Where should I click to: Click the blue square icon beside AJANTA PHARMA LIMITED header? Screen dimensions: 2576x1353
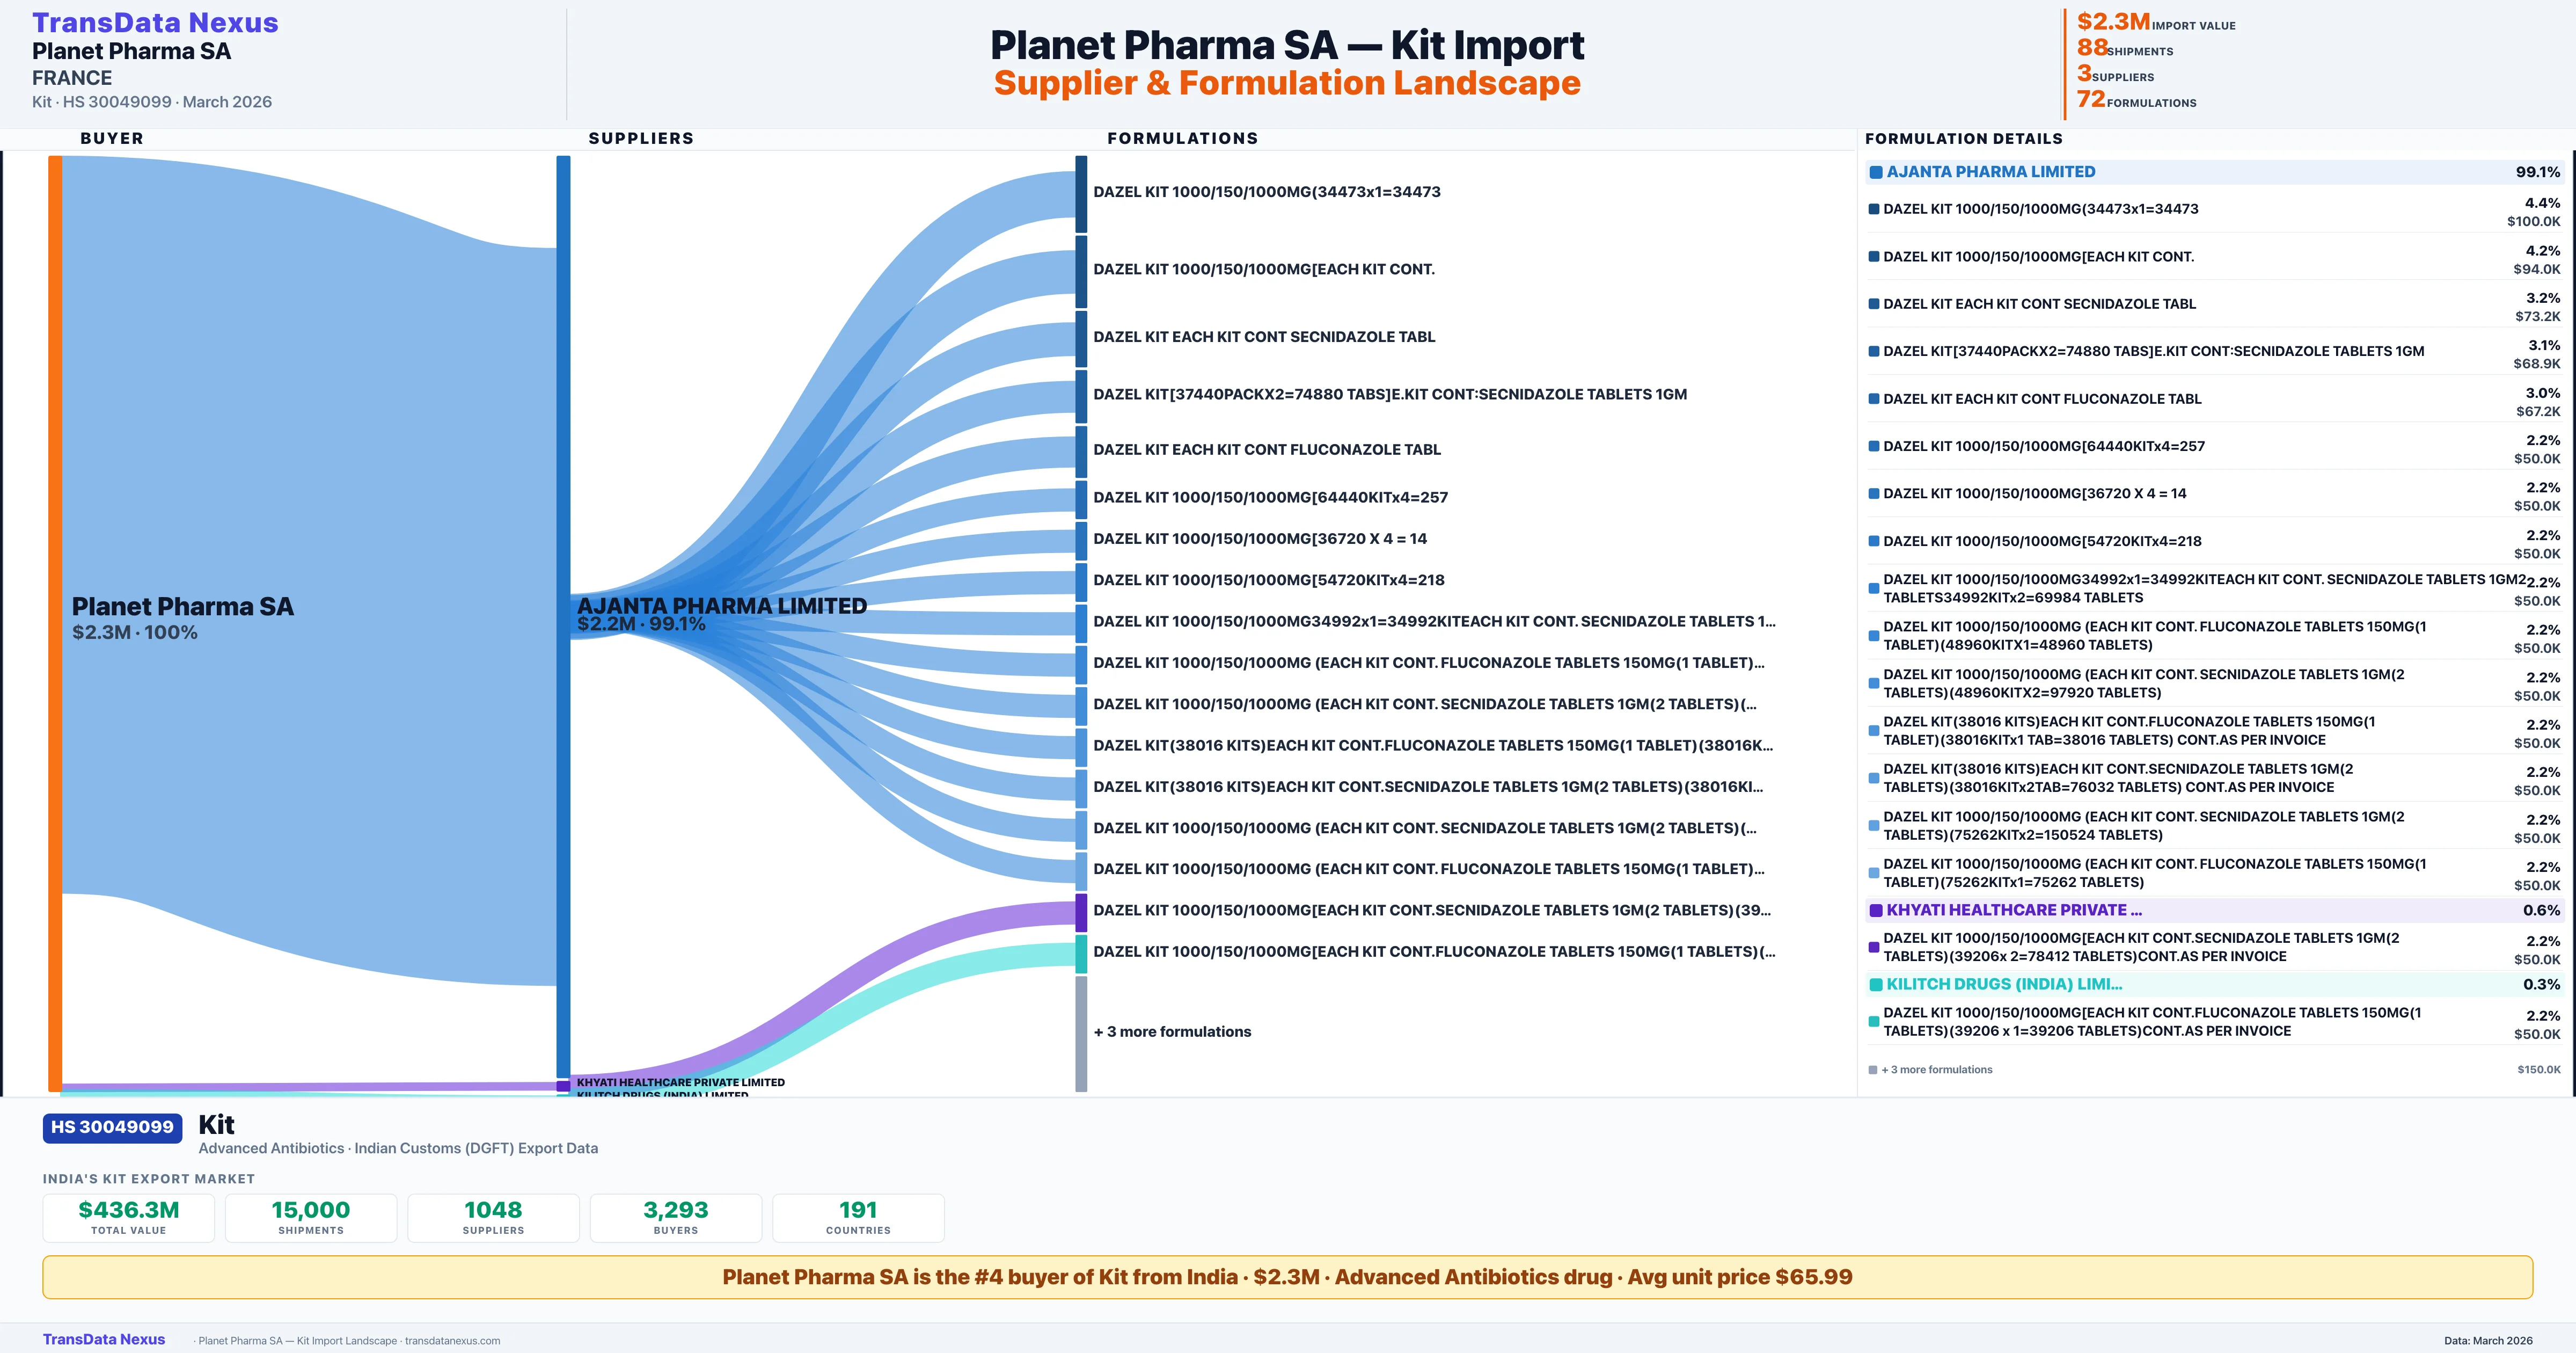pos(1875,171)
